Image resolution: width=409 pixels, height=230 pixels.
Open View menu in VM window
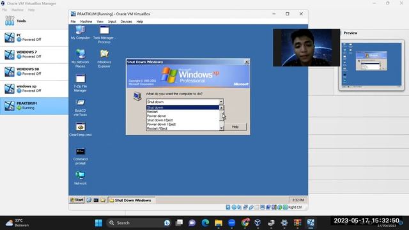pyautogui.click(x=100, y=22)
